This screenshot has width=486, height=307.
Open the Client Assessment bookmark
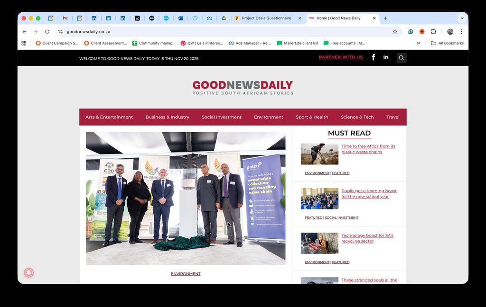pos(105,43)
